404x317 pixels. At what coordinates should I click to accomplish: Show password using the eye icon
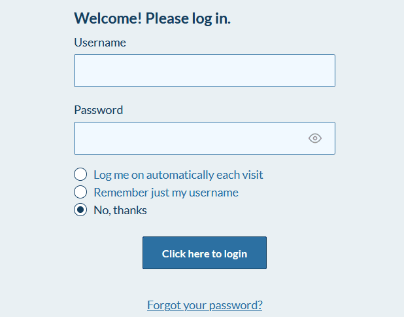[x=315, y=138]
